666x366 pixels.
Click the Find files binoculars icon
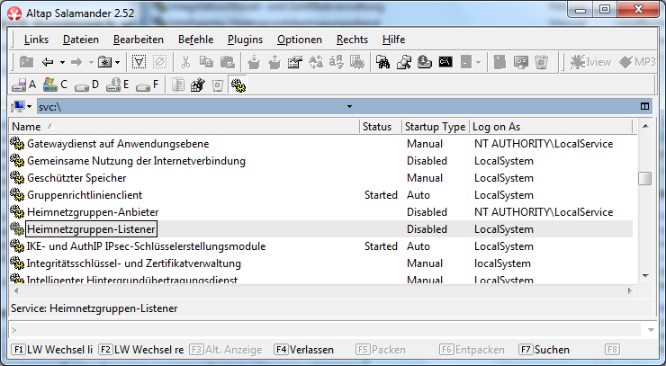click(382, 62)
